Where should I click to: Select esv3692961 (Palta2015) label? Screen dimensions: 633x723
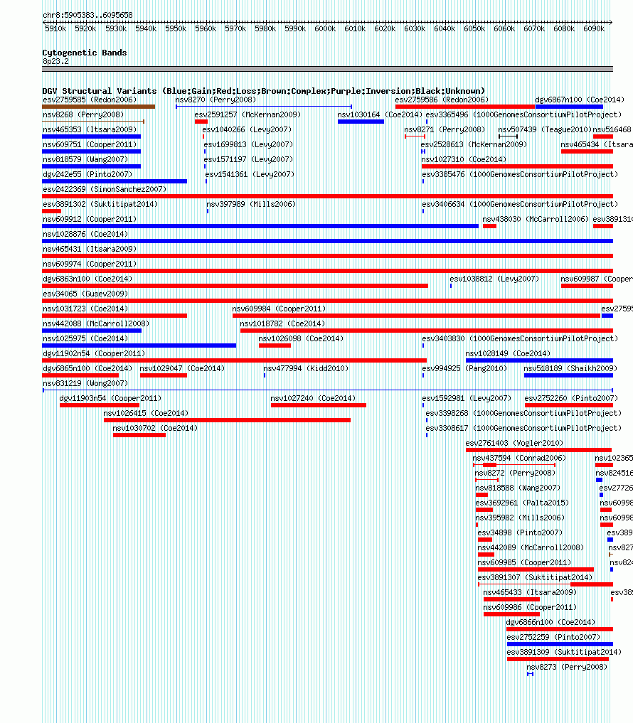click(x=522, y=503)
